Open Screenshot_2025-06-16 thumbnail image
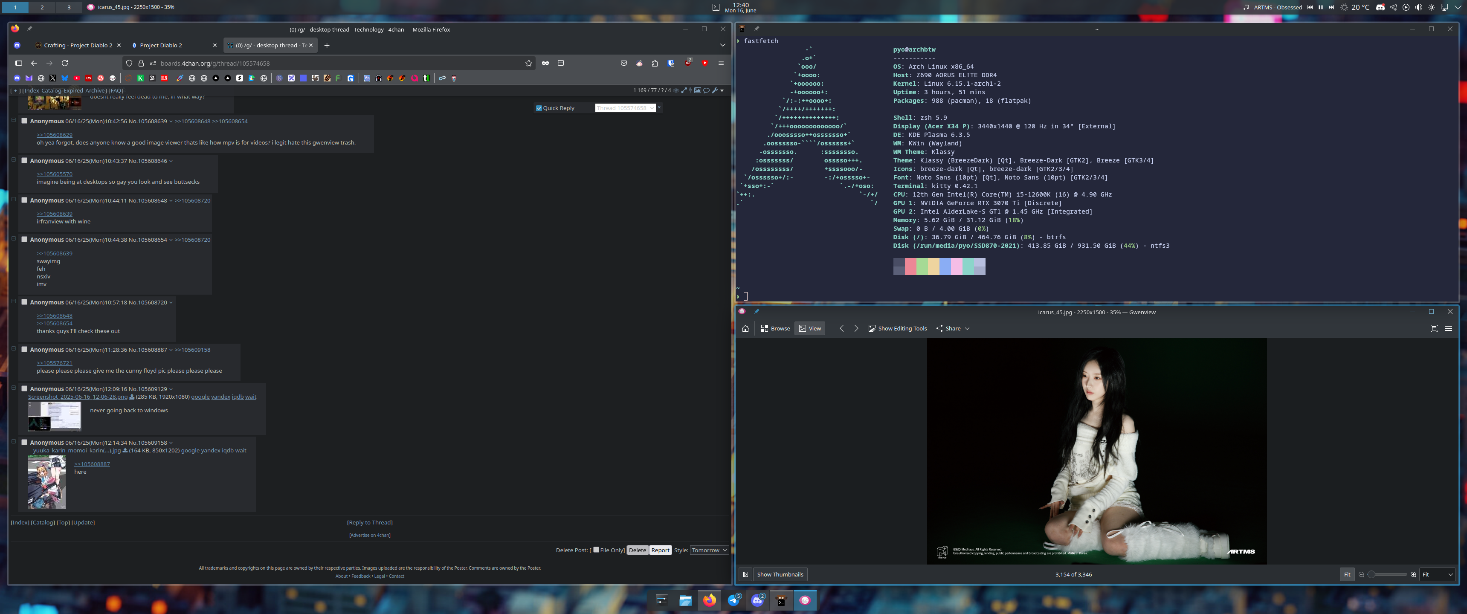 [x=55, y=416]
